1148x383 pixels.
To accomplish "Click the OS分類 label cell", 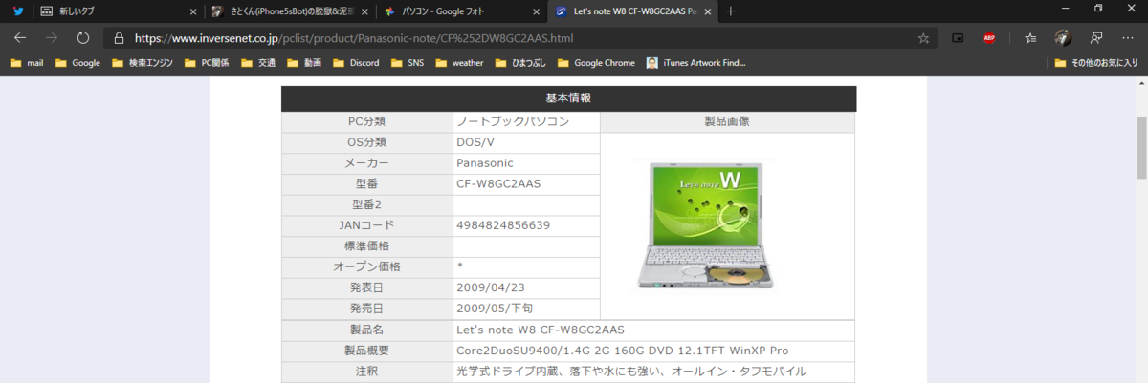I will [367, 142].
